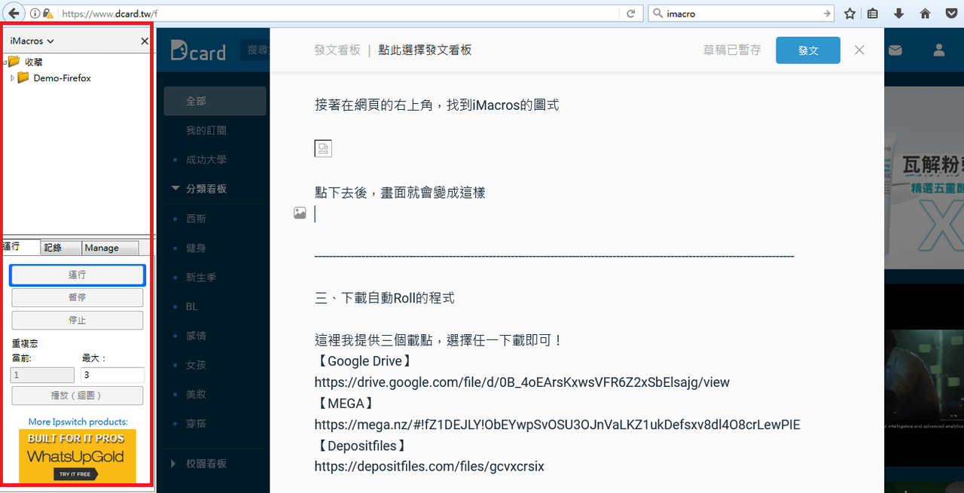Viewport: 964px width, 493px height.
Task: Open the 健身 board
Action: (196, 248)
